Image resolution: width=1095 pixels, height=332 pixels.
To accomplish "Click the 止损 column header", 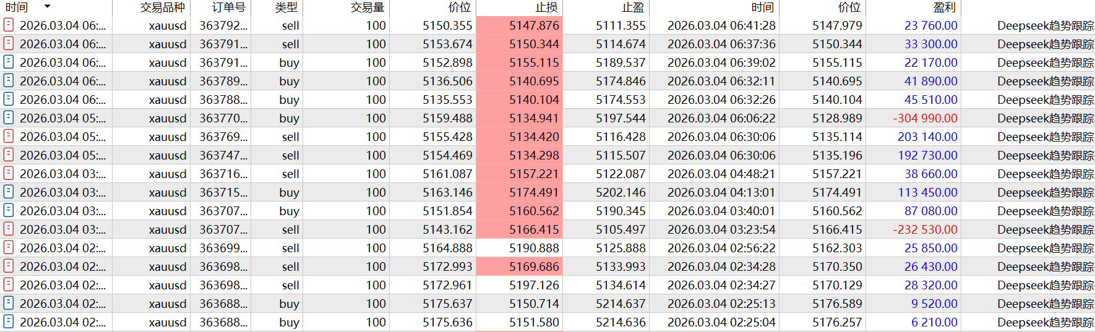I will pos(546,7).
